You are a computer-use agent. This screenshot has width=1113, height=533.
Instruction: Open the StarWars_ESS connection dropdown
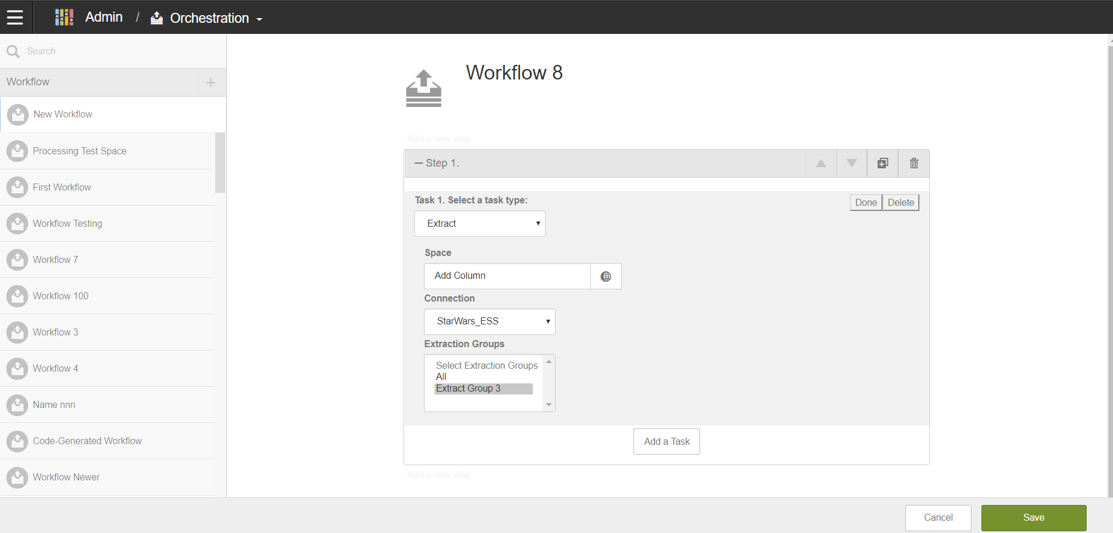click(490, 321)
